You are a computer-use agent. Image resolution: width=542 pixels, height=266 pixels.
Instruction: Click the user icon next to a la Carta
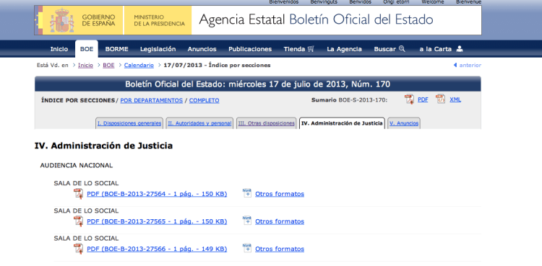point(460,49)
